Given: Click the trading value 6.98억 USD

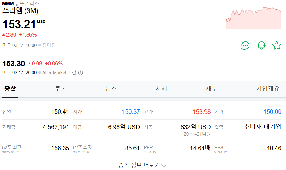Looking at the screenshot, I should [x=124, y=127].
